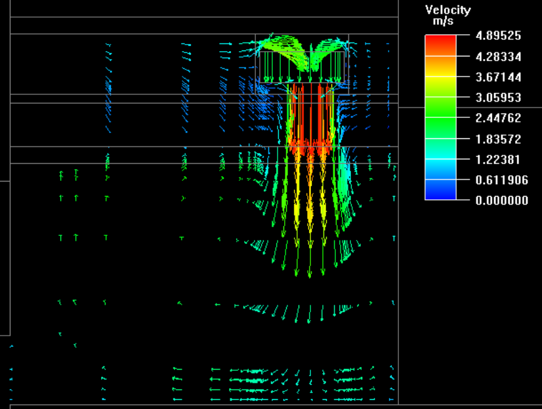The height and width of the screenshot is (409, 542).
Task: Pick the yellow band of the color scale
Action: [x=440, y=82]
